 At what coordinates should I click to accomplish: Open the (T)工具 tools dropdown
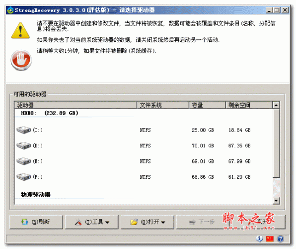click(x=91, y=222)
